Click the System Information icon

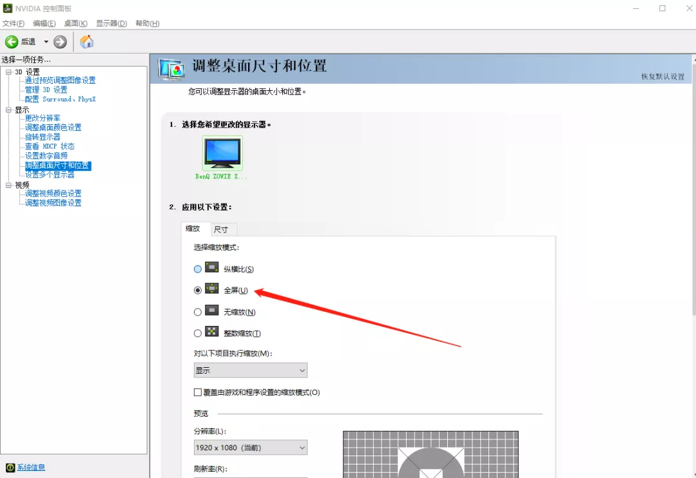pos(10,467)
